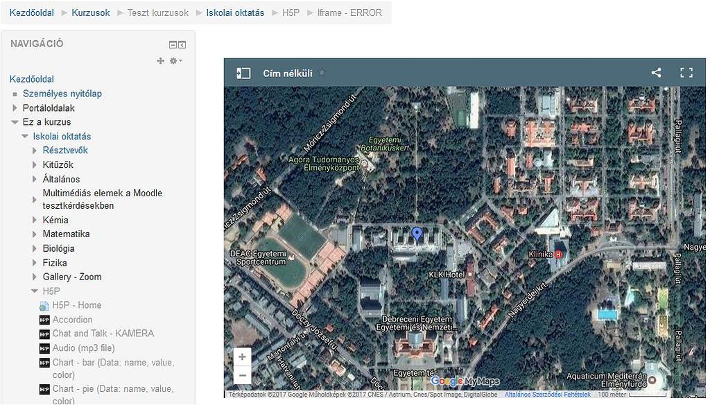Expand the Általános section
Image resolution: width=710 pixels, height=405 pixels.
[35, 180]
